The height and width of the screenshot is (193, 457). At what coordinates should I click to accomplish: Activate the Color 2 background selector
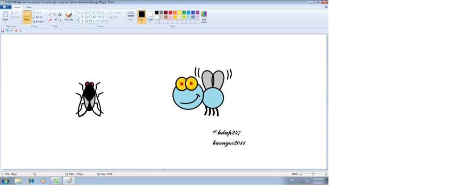(150, 17)
